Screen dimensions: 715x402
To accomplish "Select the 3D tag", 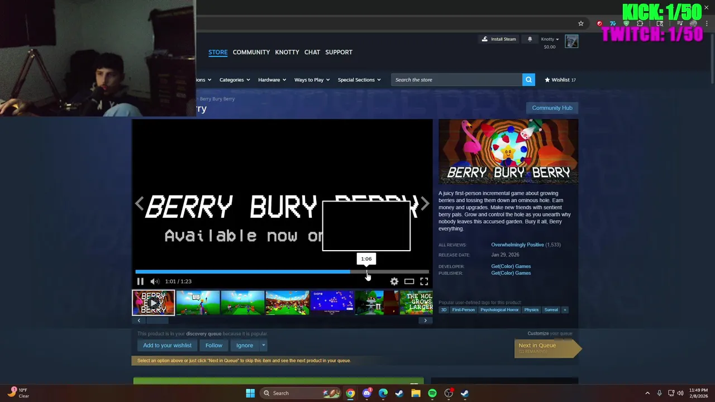I will point(444,310).
